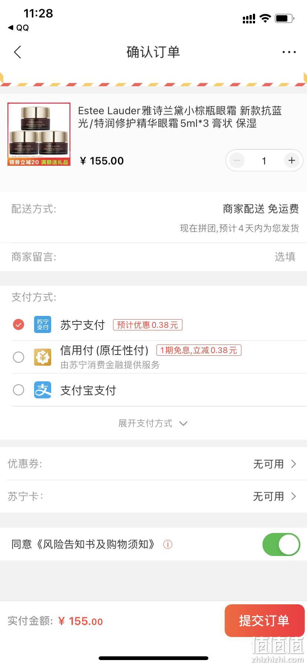
Task: Tap the back arrow icon
Action: click(17, 52)
